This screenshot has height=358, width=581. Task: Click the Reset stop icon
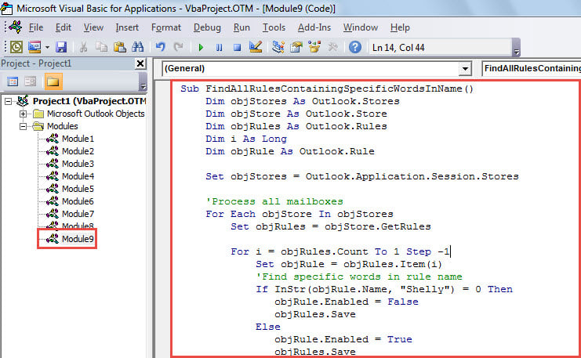237,47
